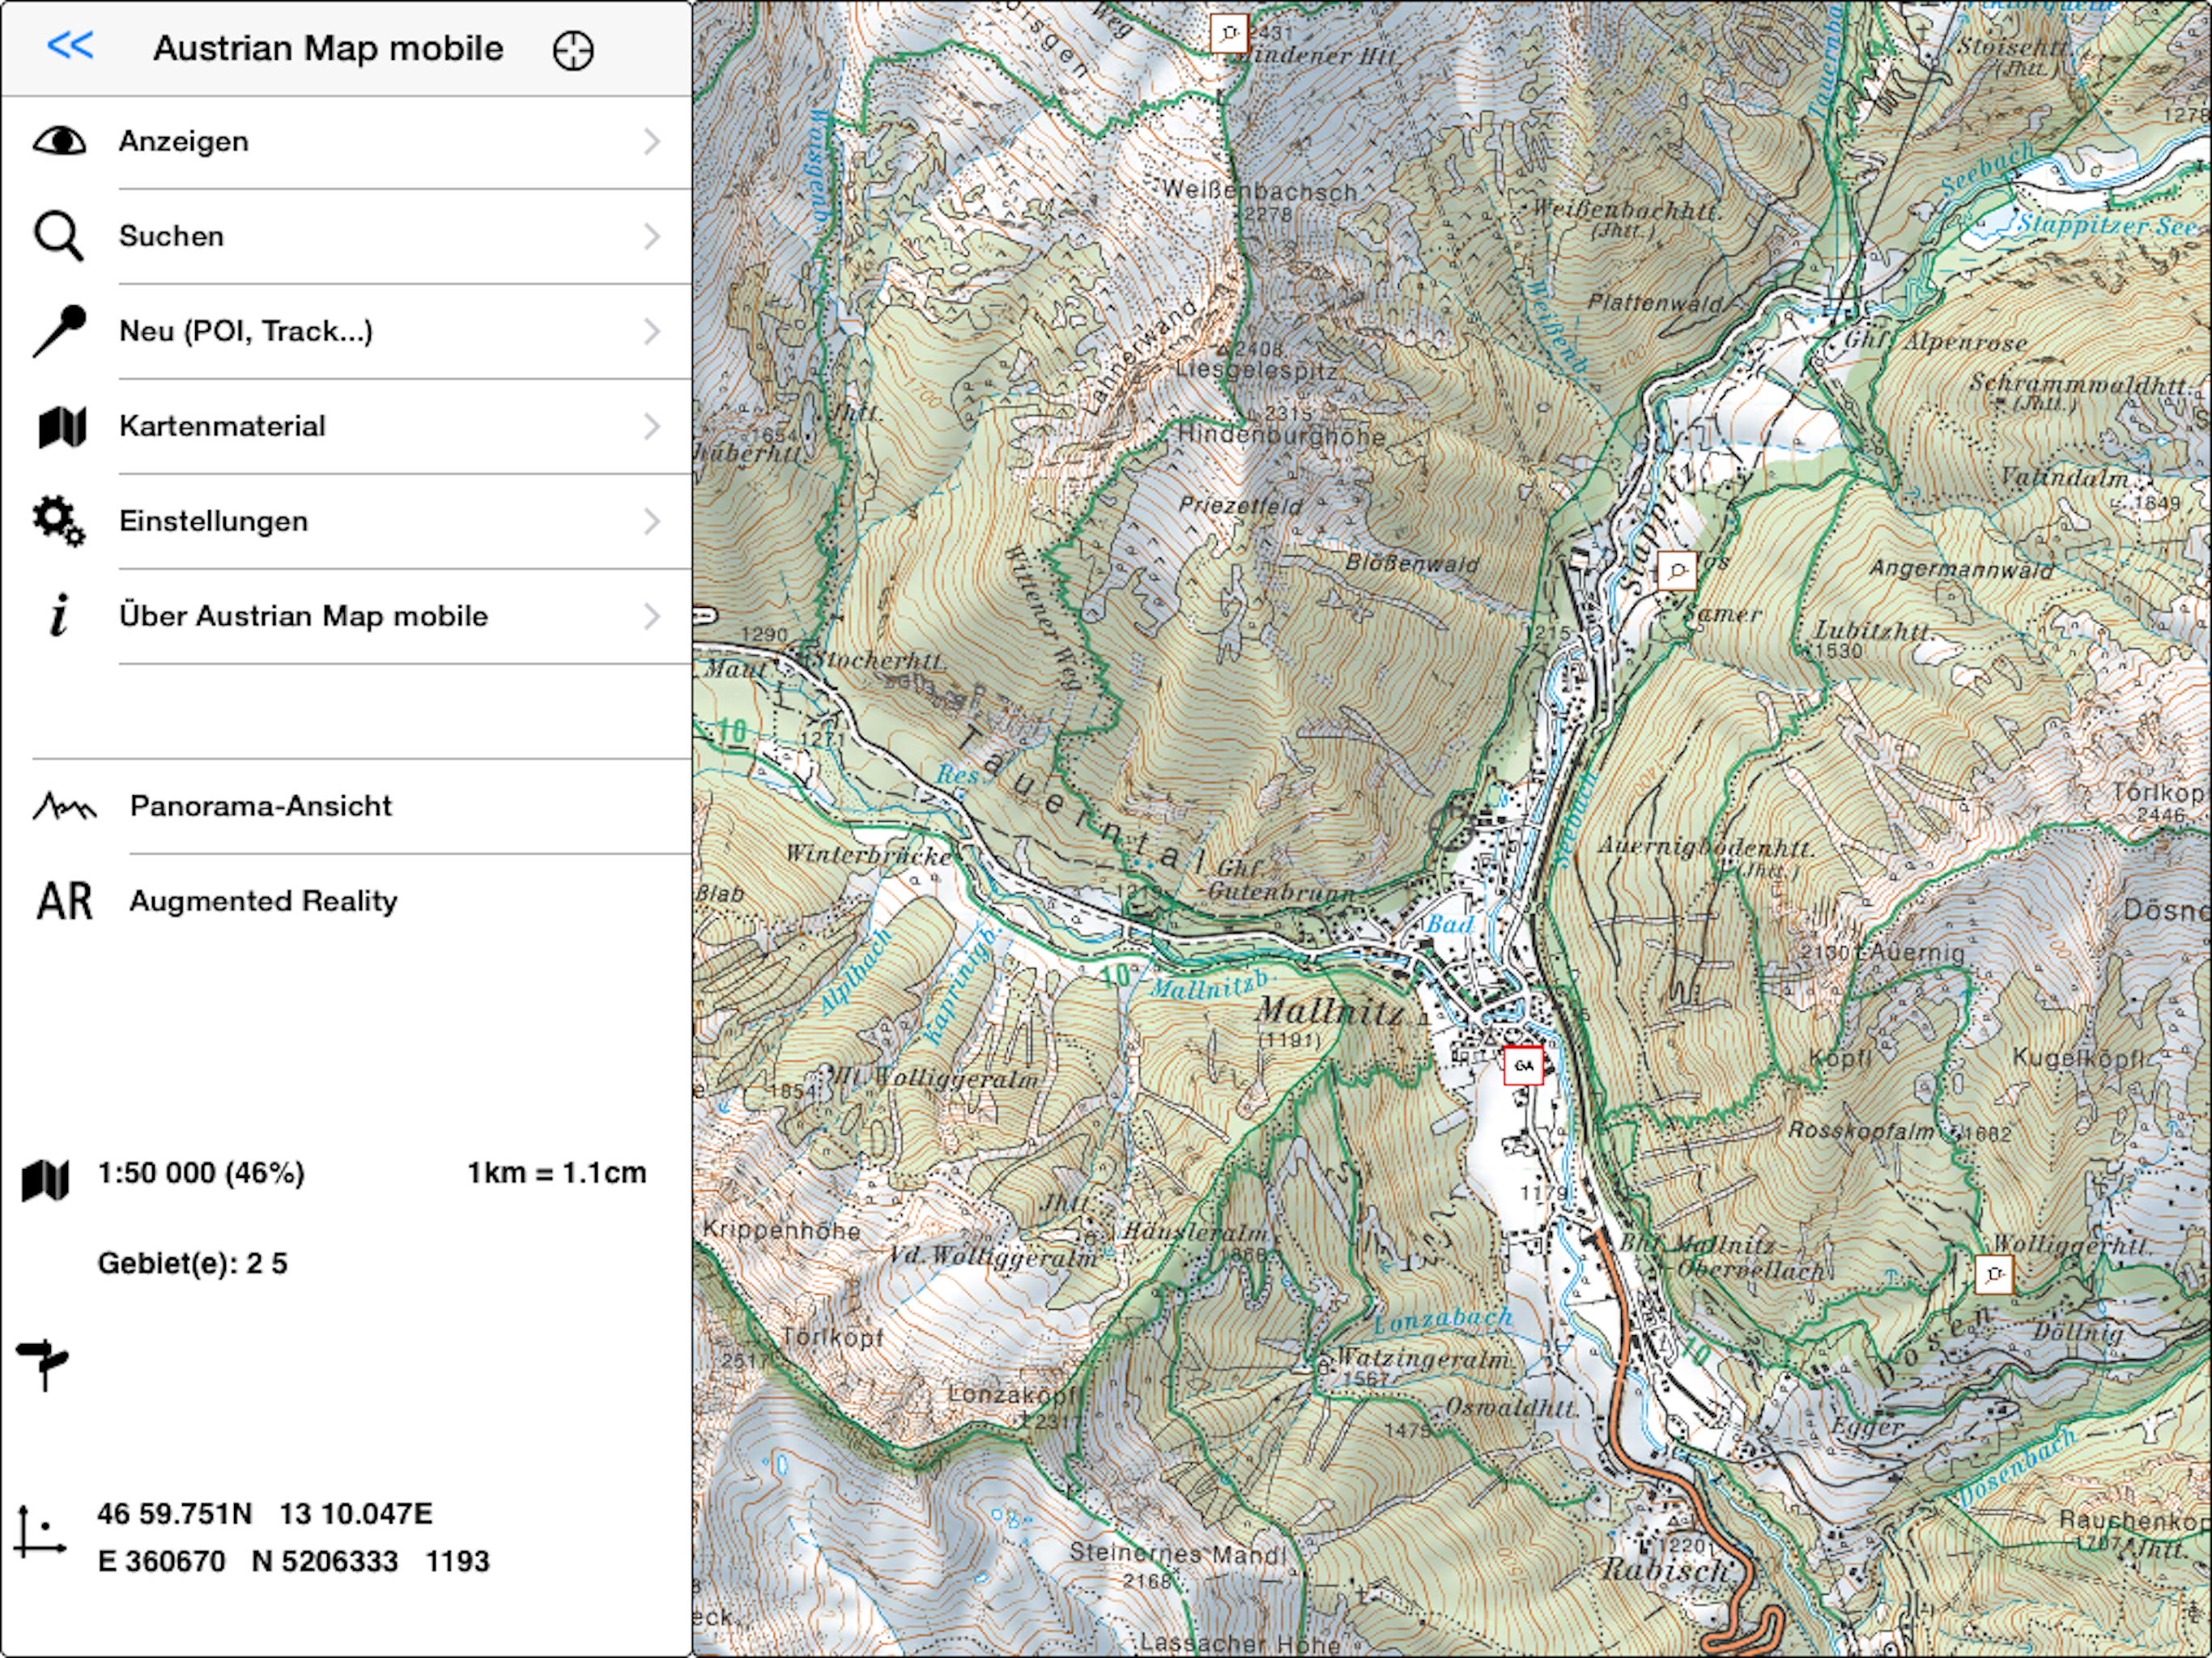Viewport: 2212px width, 1658px height.
Task: Tap the back double-chevron icon
Action: [x=70, y=46]
